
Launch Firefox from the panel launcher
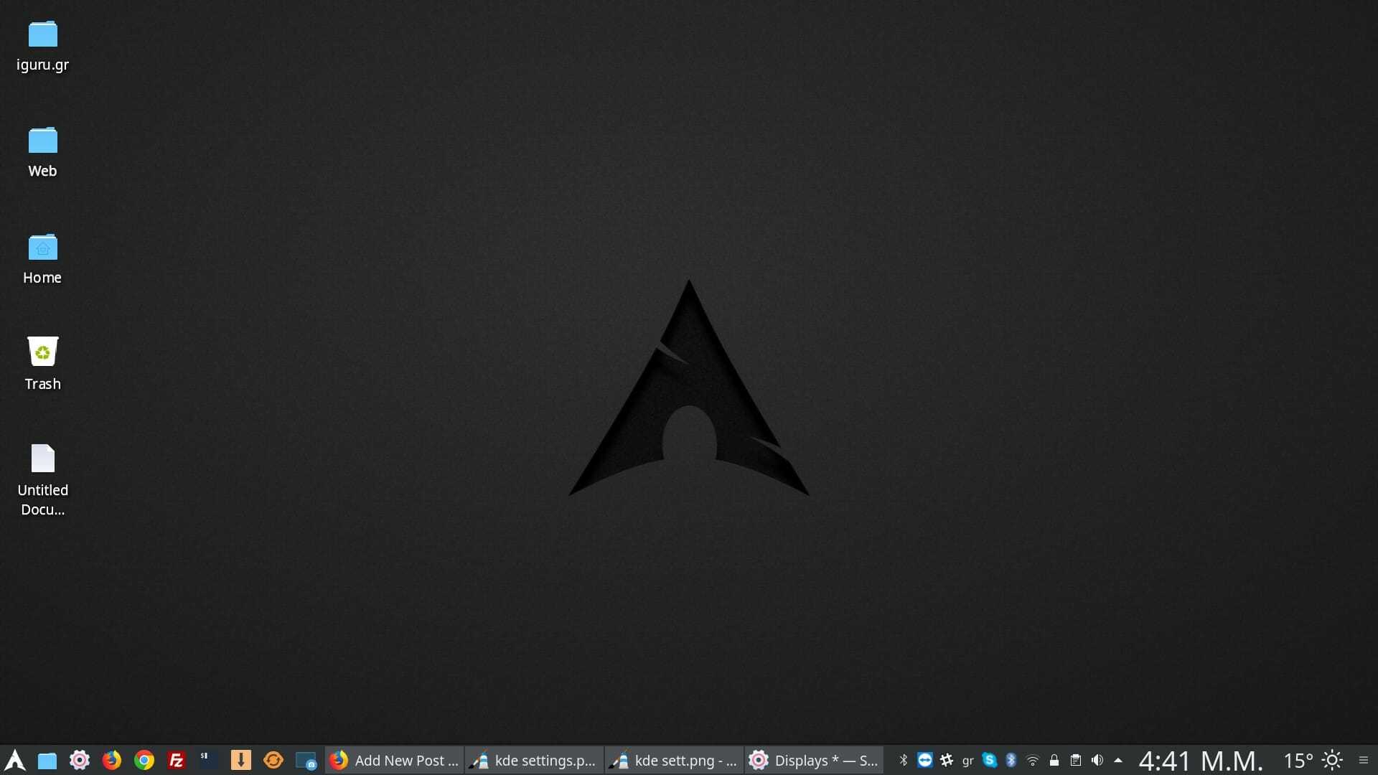click(x=112, y=760)
